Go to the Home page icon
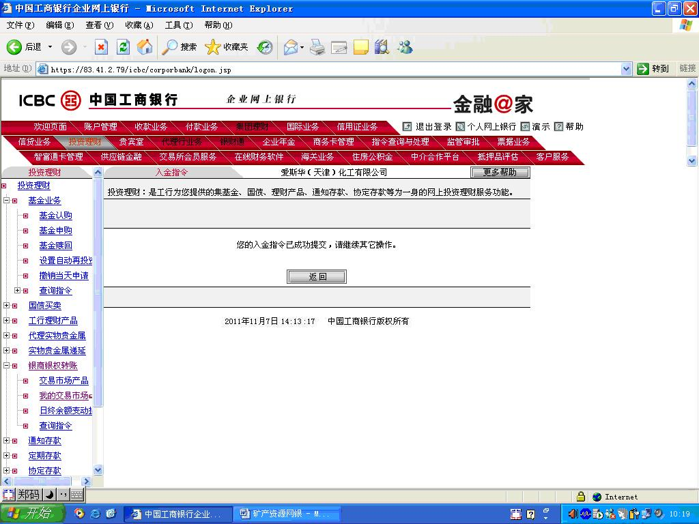This screenshot has width=699, height=524. [145, 47]
